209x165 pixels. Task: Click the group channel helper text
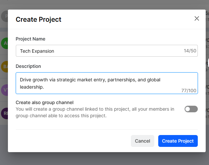(95, 112)
